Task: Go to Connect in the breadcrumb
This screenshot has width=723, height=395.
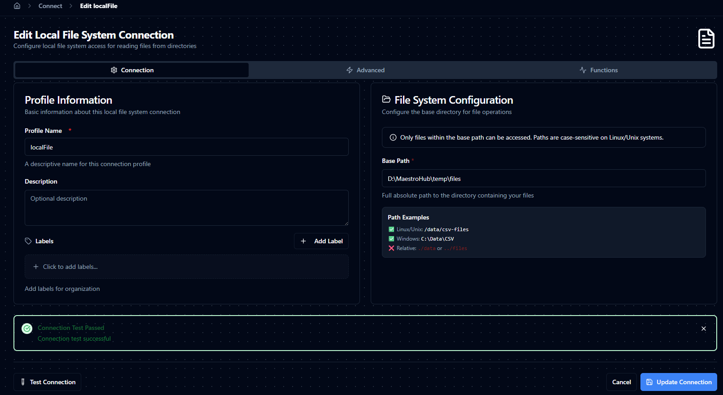Action: (50, 6)
